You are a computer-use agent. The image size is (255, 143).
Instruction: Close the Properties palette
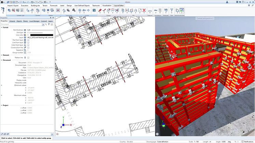pyautogui.click(x=53, y=18)
